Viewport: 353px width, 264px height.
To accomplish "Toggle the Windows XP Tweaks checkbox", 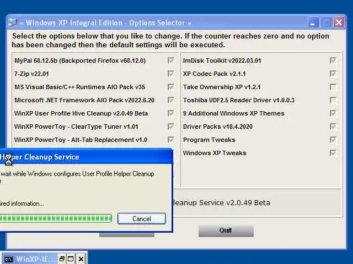I will click(x=333, y=153).
